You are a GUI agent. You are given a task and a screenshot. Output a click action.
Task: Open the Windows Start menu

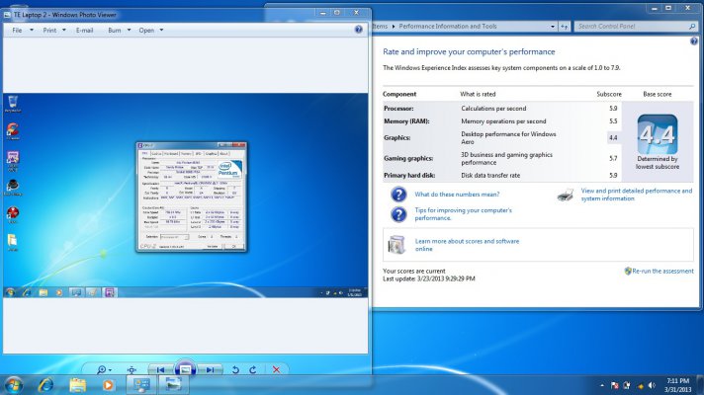tap(14, 385)
